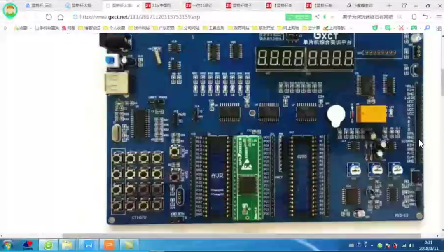Click the browser refresh icon
This screenshot has height=252, width=444.
pos(49,17)
